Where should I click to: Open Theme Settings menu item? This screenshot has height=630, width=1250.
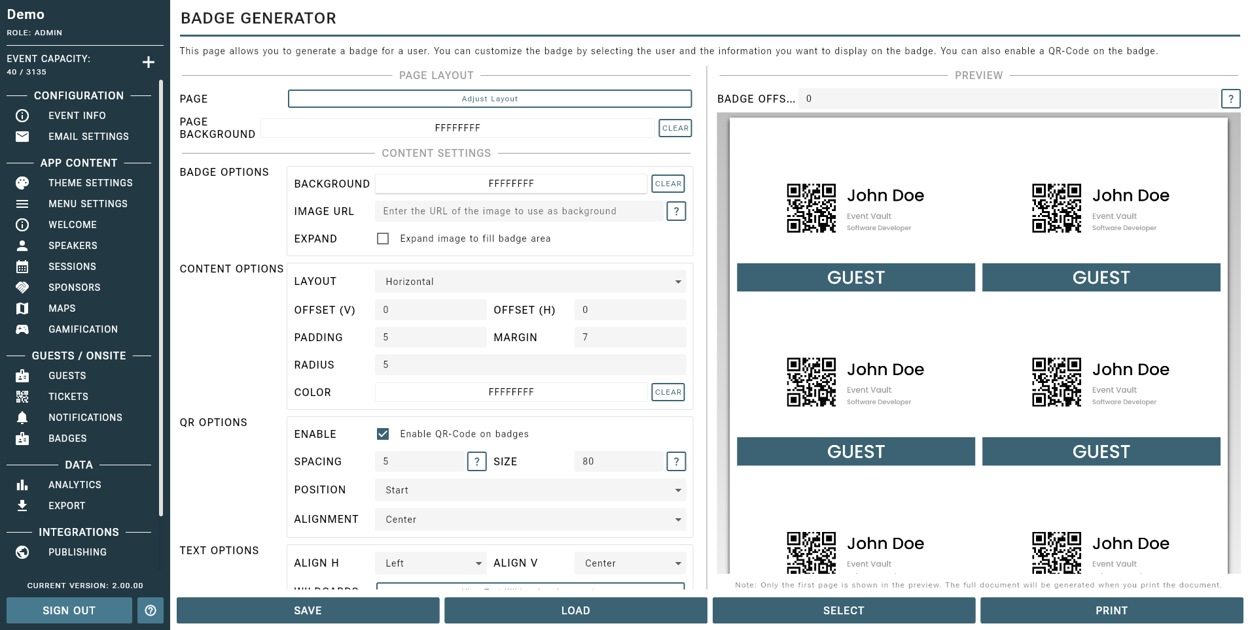(90, 183)
